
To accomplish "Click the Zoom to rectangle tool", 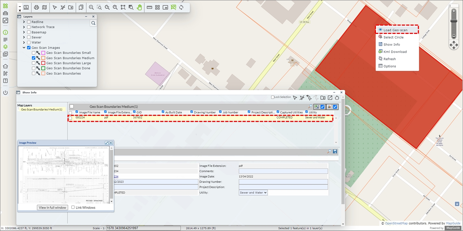I will pyautogui.click(x=99, y=7).
